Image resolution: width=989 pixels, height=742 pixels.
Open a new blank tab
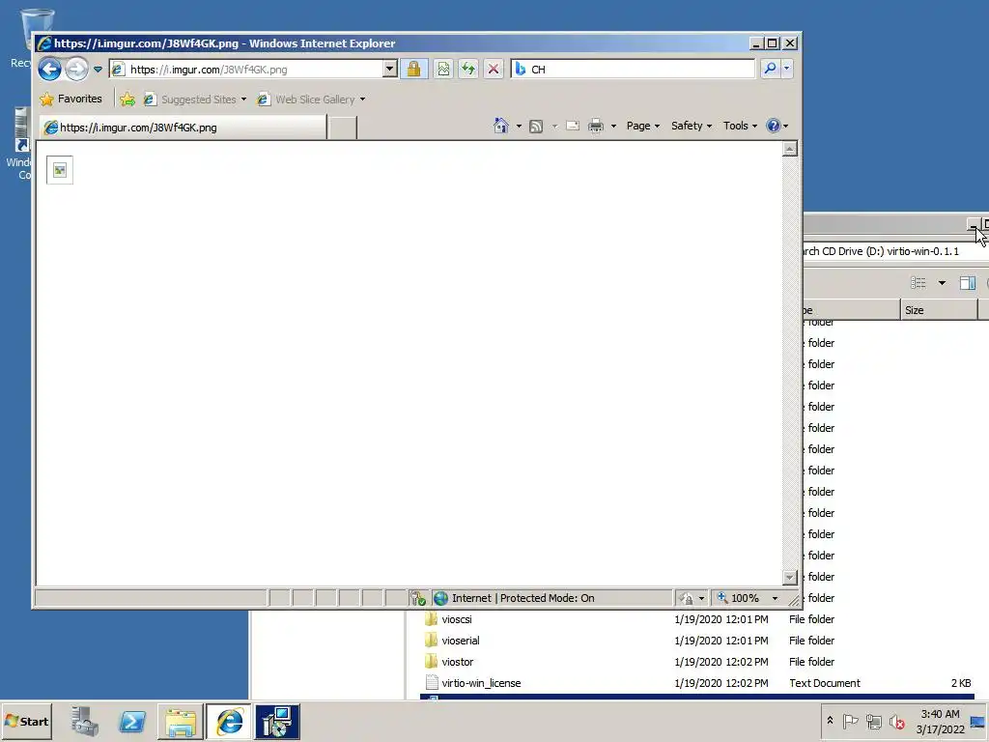343,128
